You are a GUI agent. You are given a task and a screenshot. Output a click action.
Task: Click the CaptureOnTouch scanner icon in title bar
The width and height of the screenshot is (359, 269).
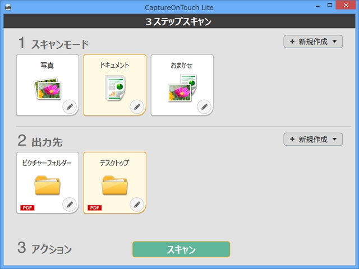tap(8, 7)
